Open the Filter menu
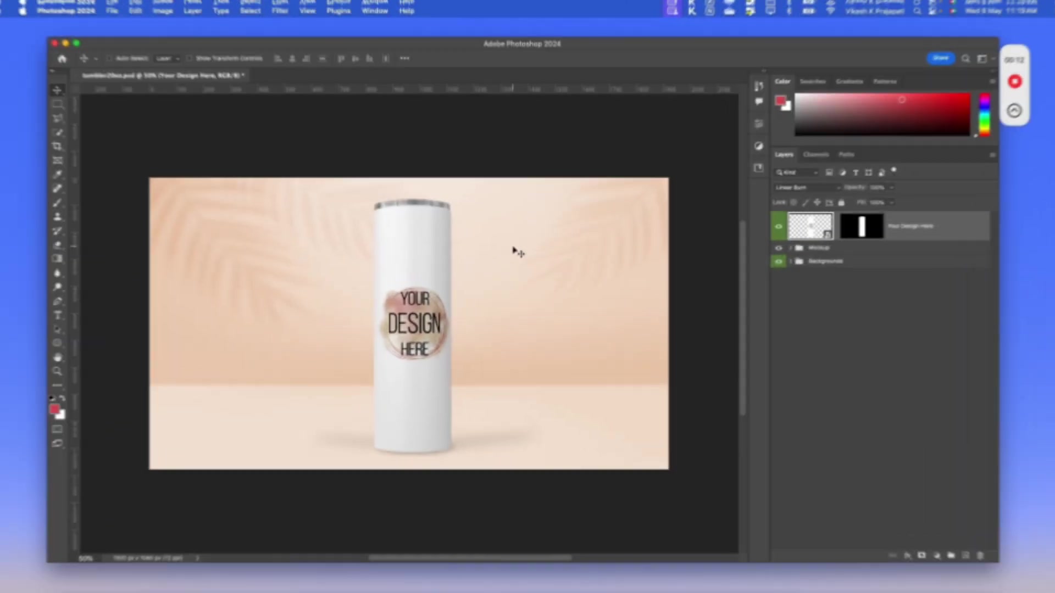This screenshot has width=1055, height=593. [280, 10]
